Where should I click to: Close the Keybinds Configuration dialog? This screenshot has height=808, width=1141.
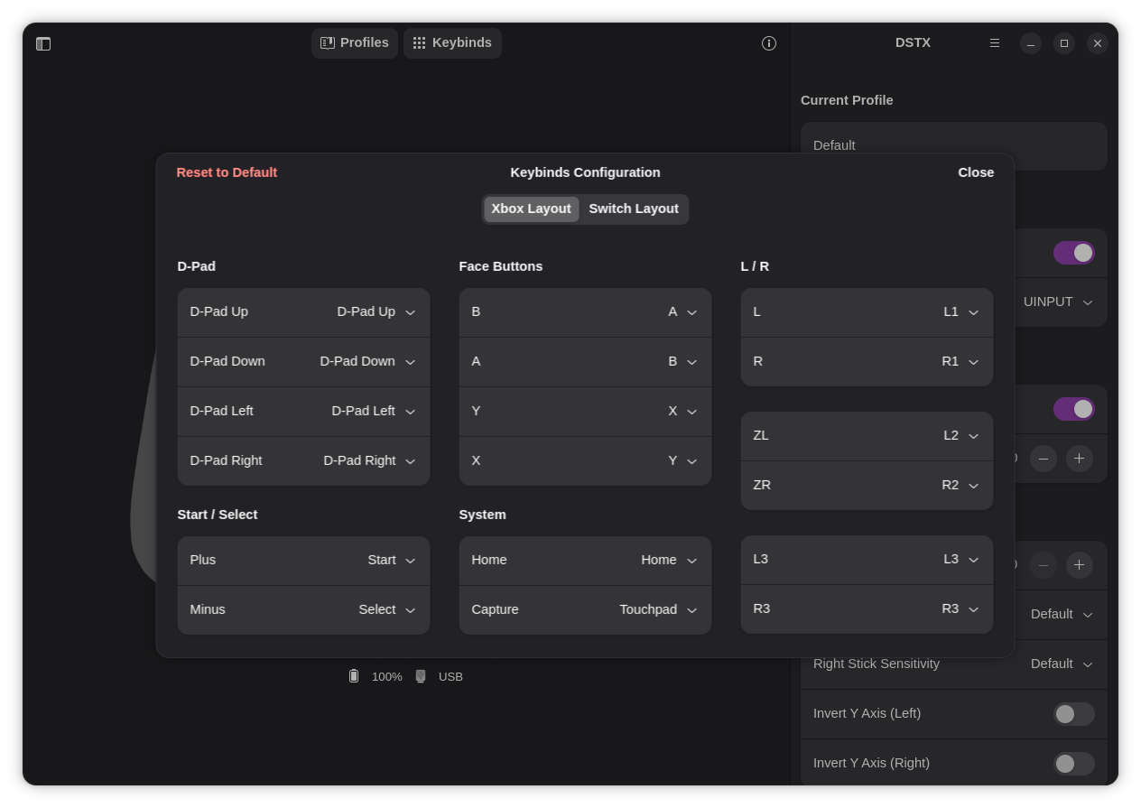pyautogui.click(x=976, y=172)
